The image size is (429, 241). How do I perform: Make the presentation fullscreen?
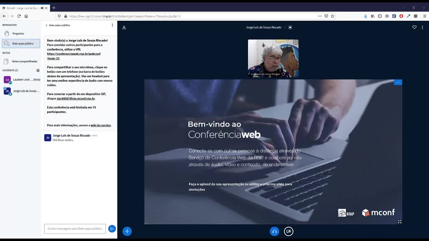400,222
